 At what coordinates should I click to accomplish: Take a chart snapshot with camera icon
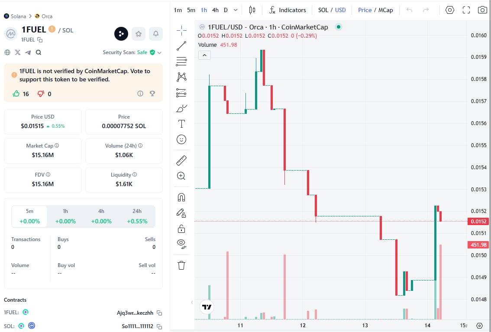click(x=482, y=10)
